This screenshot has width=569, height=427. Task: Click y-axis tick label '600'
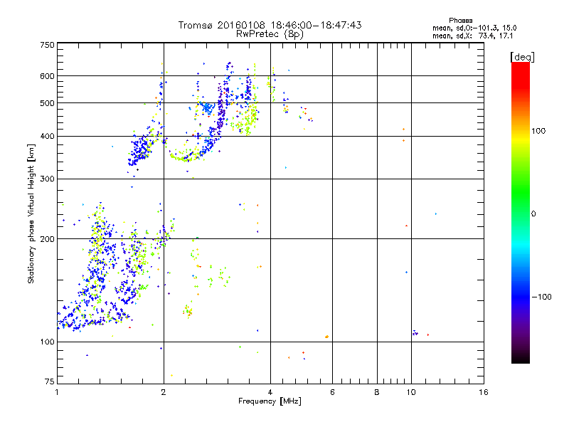[x=47, y=76]
